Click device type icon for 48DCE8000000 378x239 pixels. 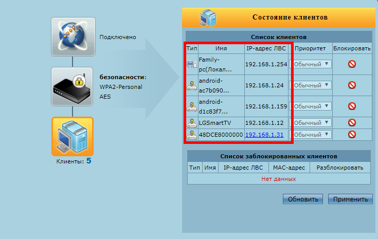192,135
